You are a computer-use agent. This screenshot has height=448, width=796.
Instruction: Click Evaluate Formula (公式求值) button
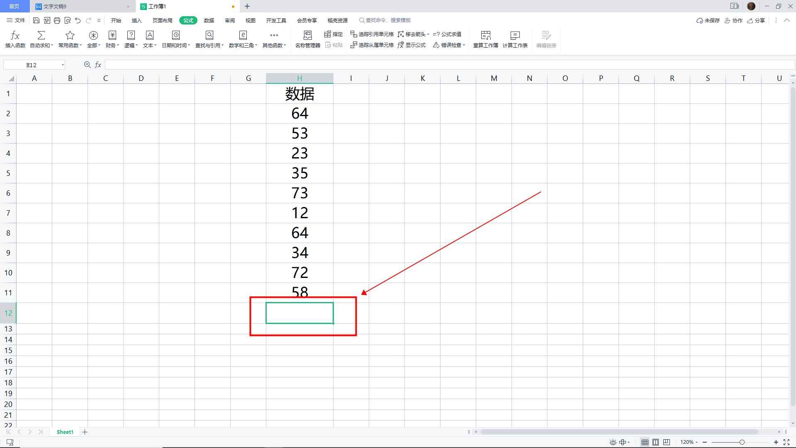[447, 34]
